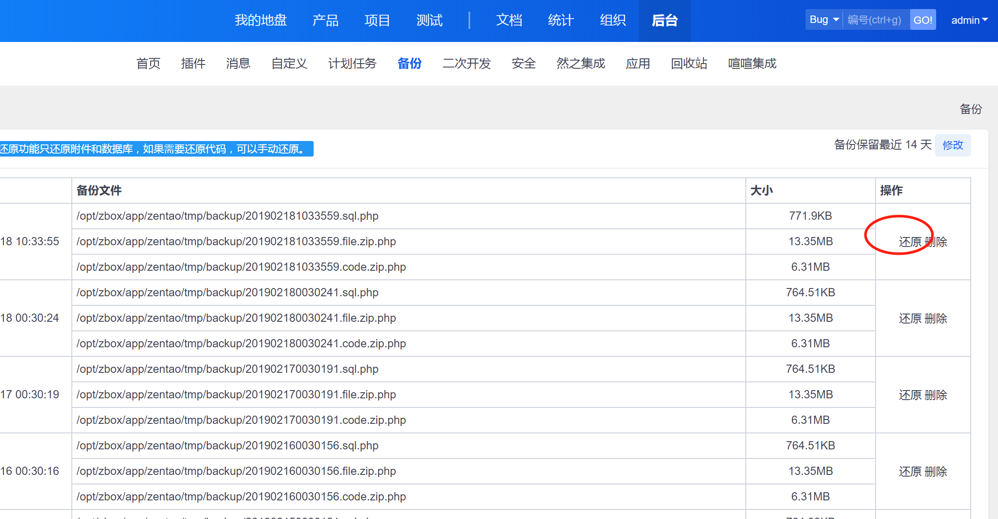
Task: Restore the 10:33:55 backup via 还原
Action: point(910,242)
